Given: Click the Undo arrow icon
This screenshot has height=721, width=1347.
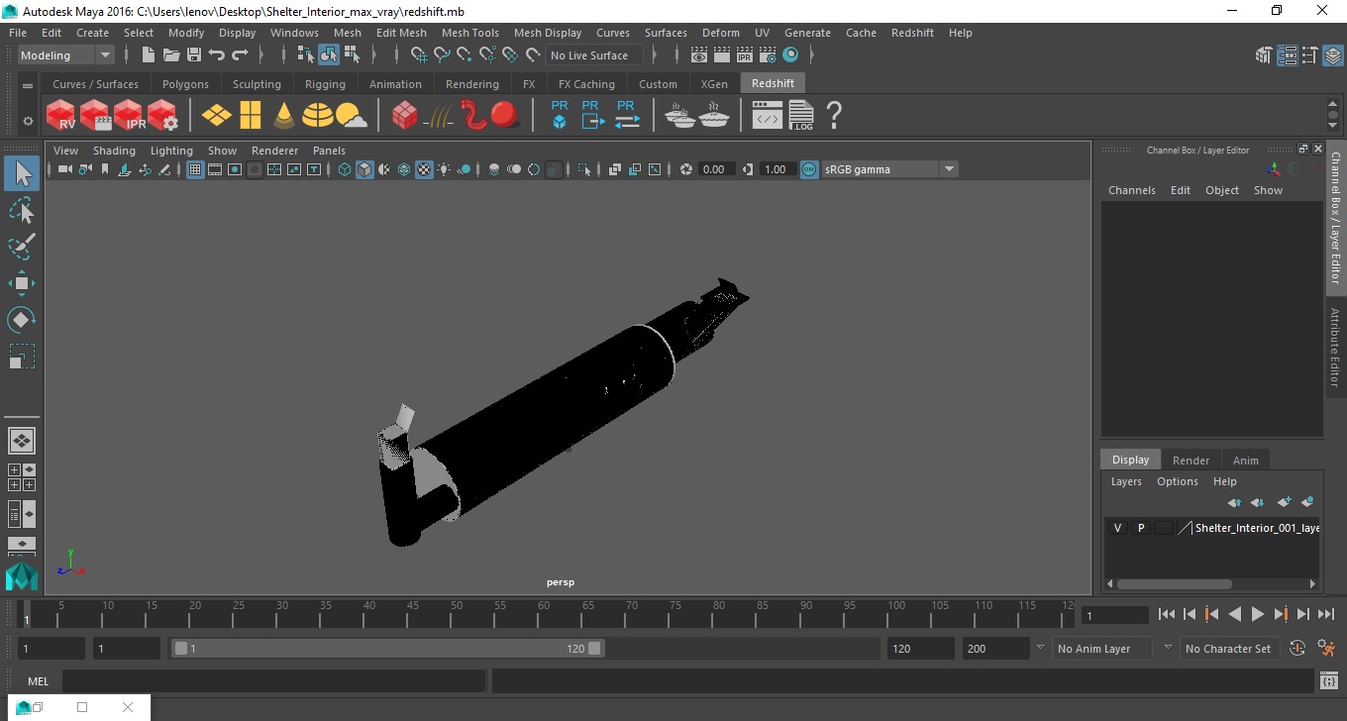Looking at the screenshot, I should click(x=217, y=55).
